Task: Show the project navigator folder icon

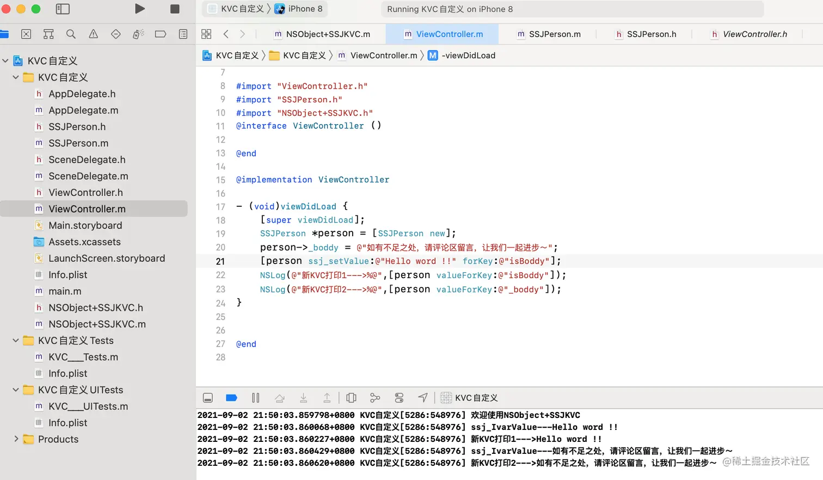Action: pos(4,34)
